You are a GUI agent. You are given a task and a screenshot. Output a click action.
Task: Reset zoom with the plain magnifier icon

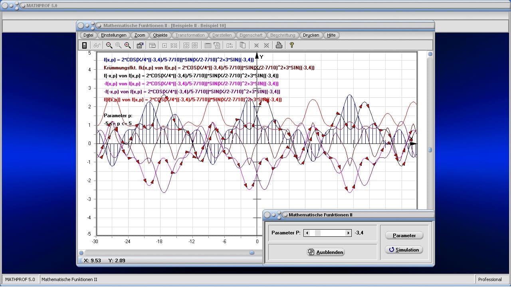(119, 45)
